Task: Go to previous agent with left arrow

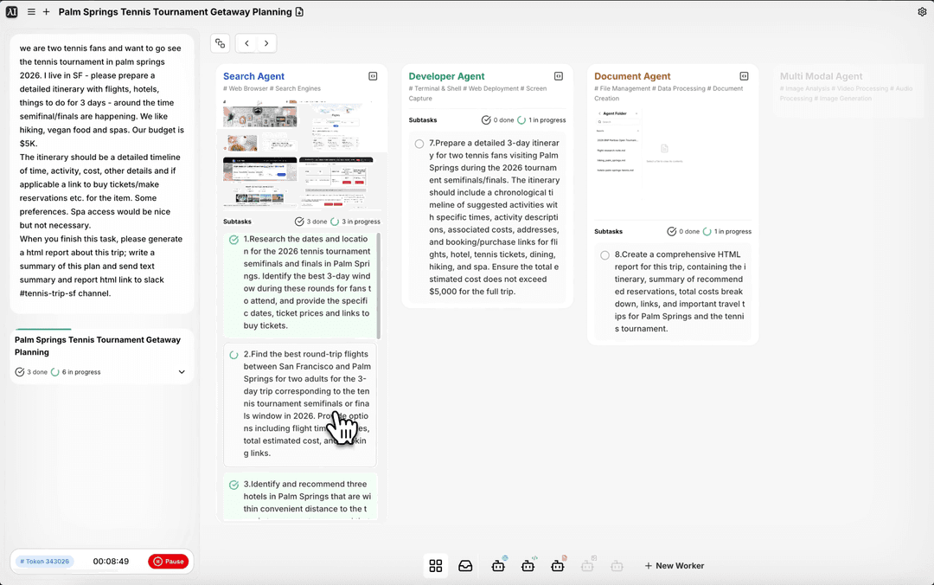Action: (x=246, y=43)
